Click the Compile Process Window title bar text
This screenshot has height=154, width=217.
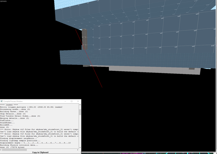click(13, 101)
